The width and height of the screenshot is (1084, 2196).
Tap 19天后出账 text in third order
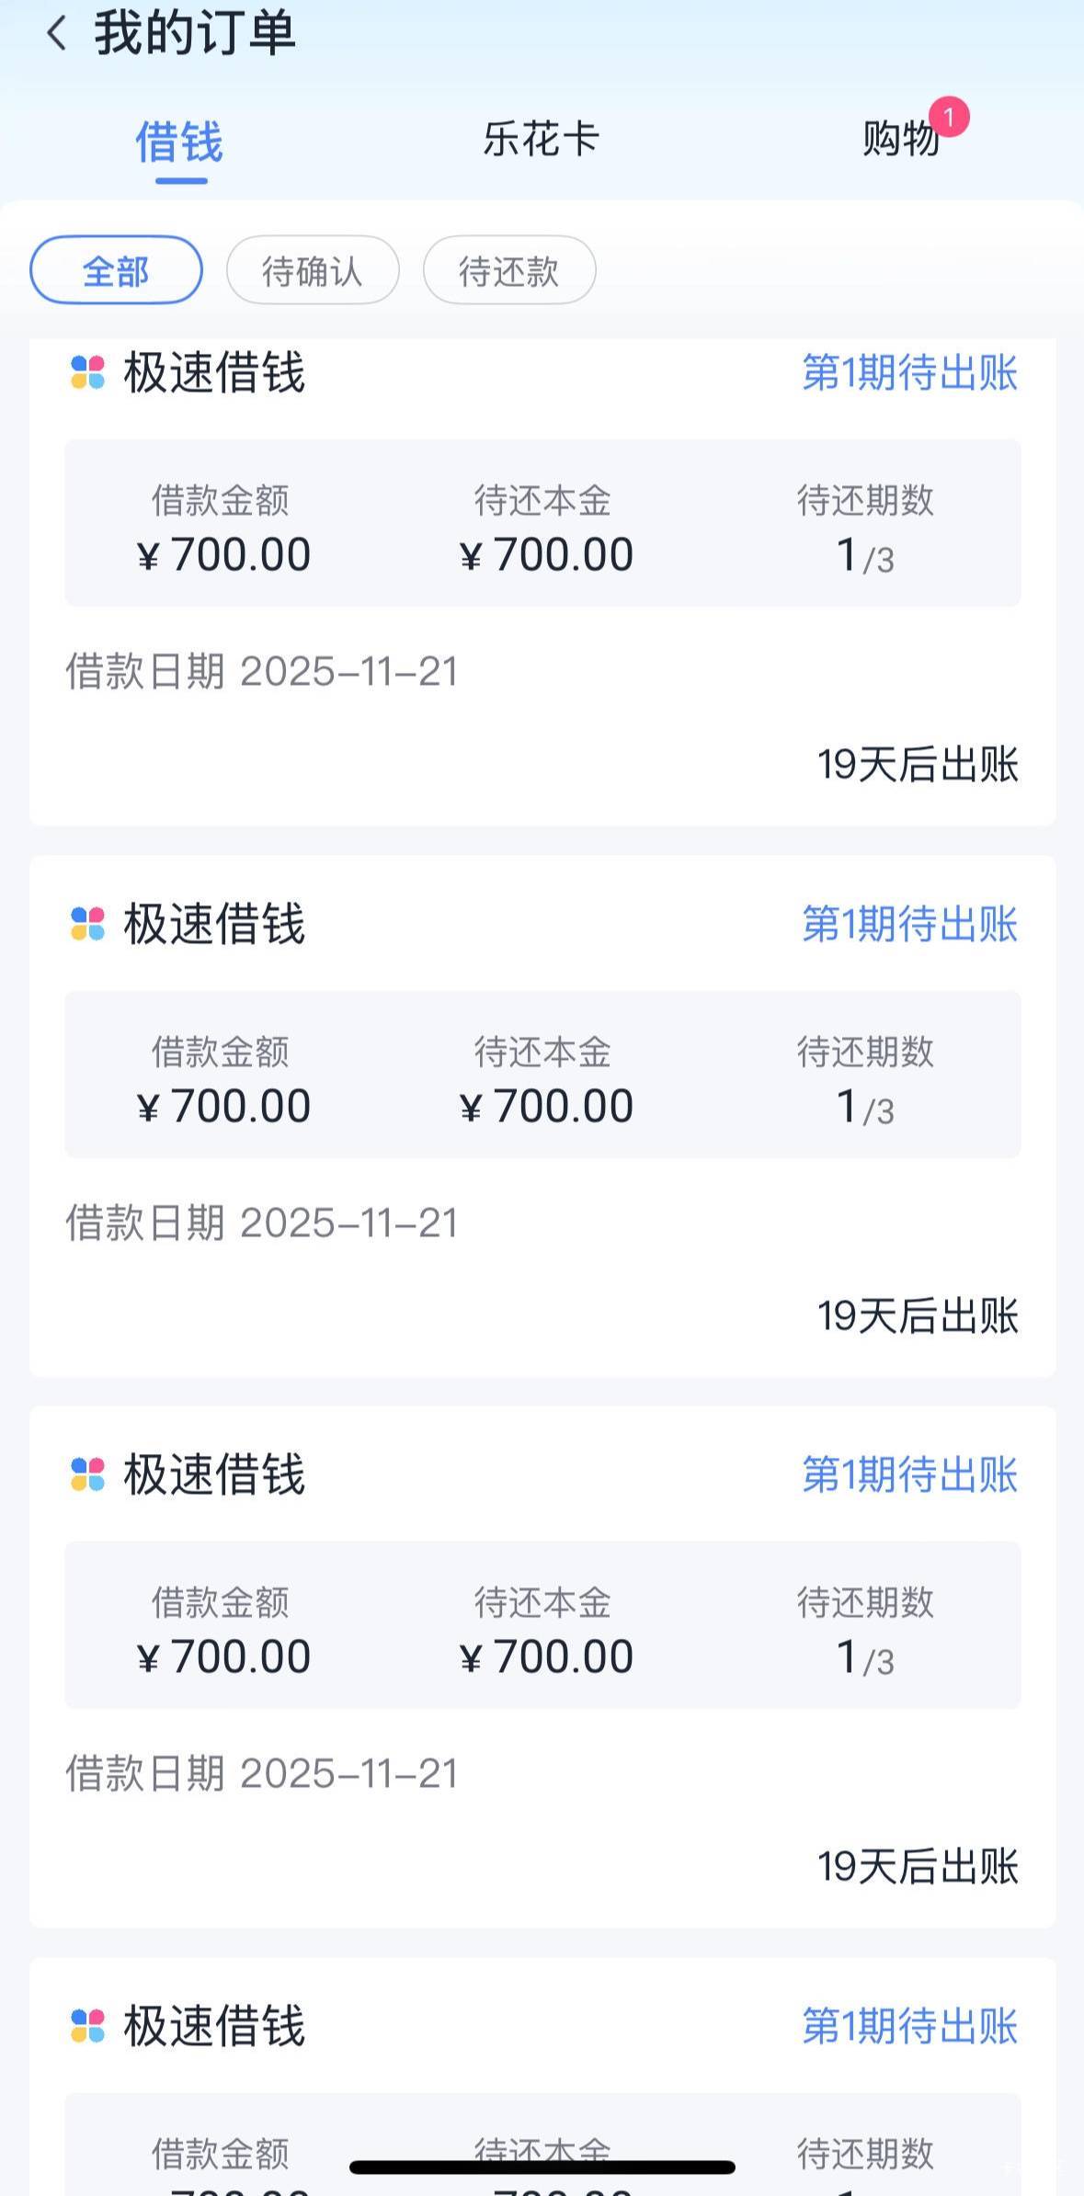point(918,1867)
